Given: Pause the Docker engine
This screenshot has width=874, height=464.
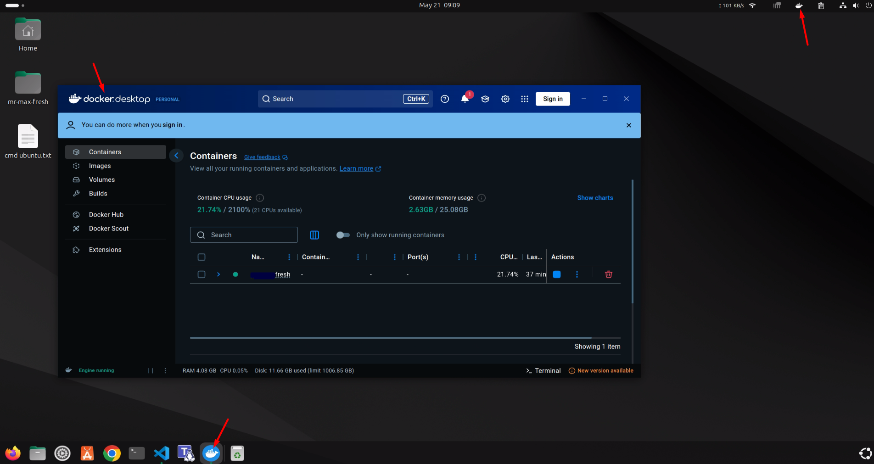Looking at the screenshot, I should tap(151, 371).
